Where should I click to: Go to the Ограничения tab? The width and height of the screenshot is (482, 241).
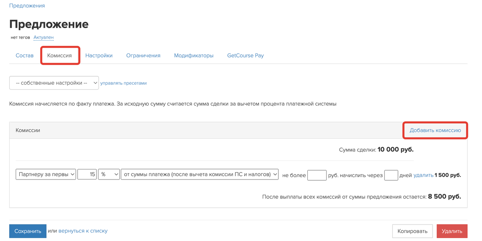[x=143, y=55]
